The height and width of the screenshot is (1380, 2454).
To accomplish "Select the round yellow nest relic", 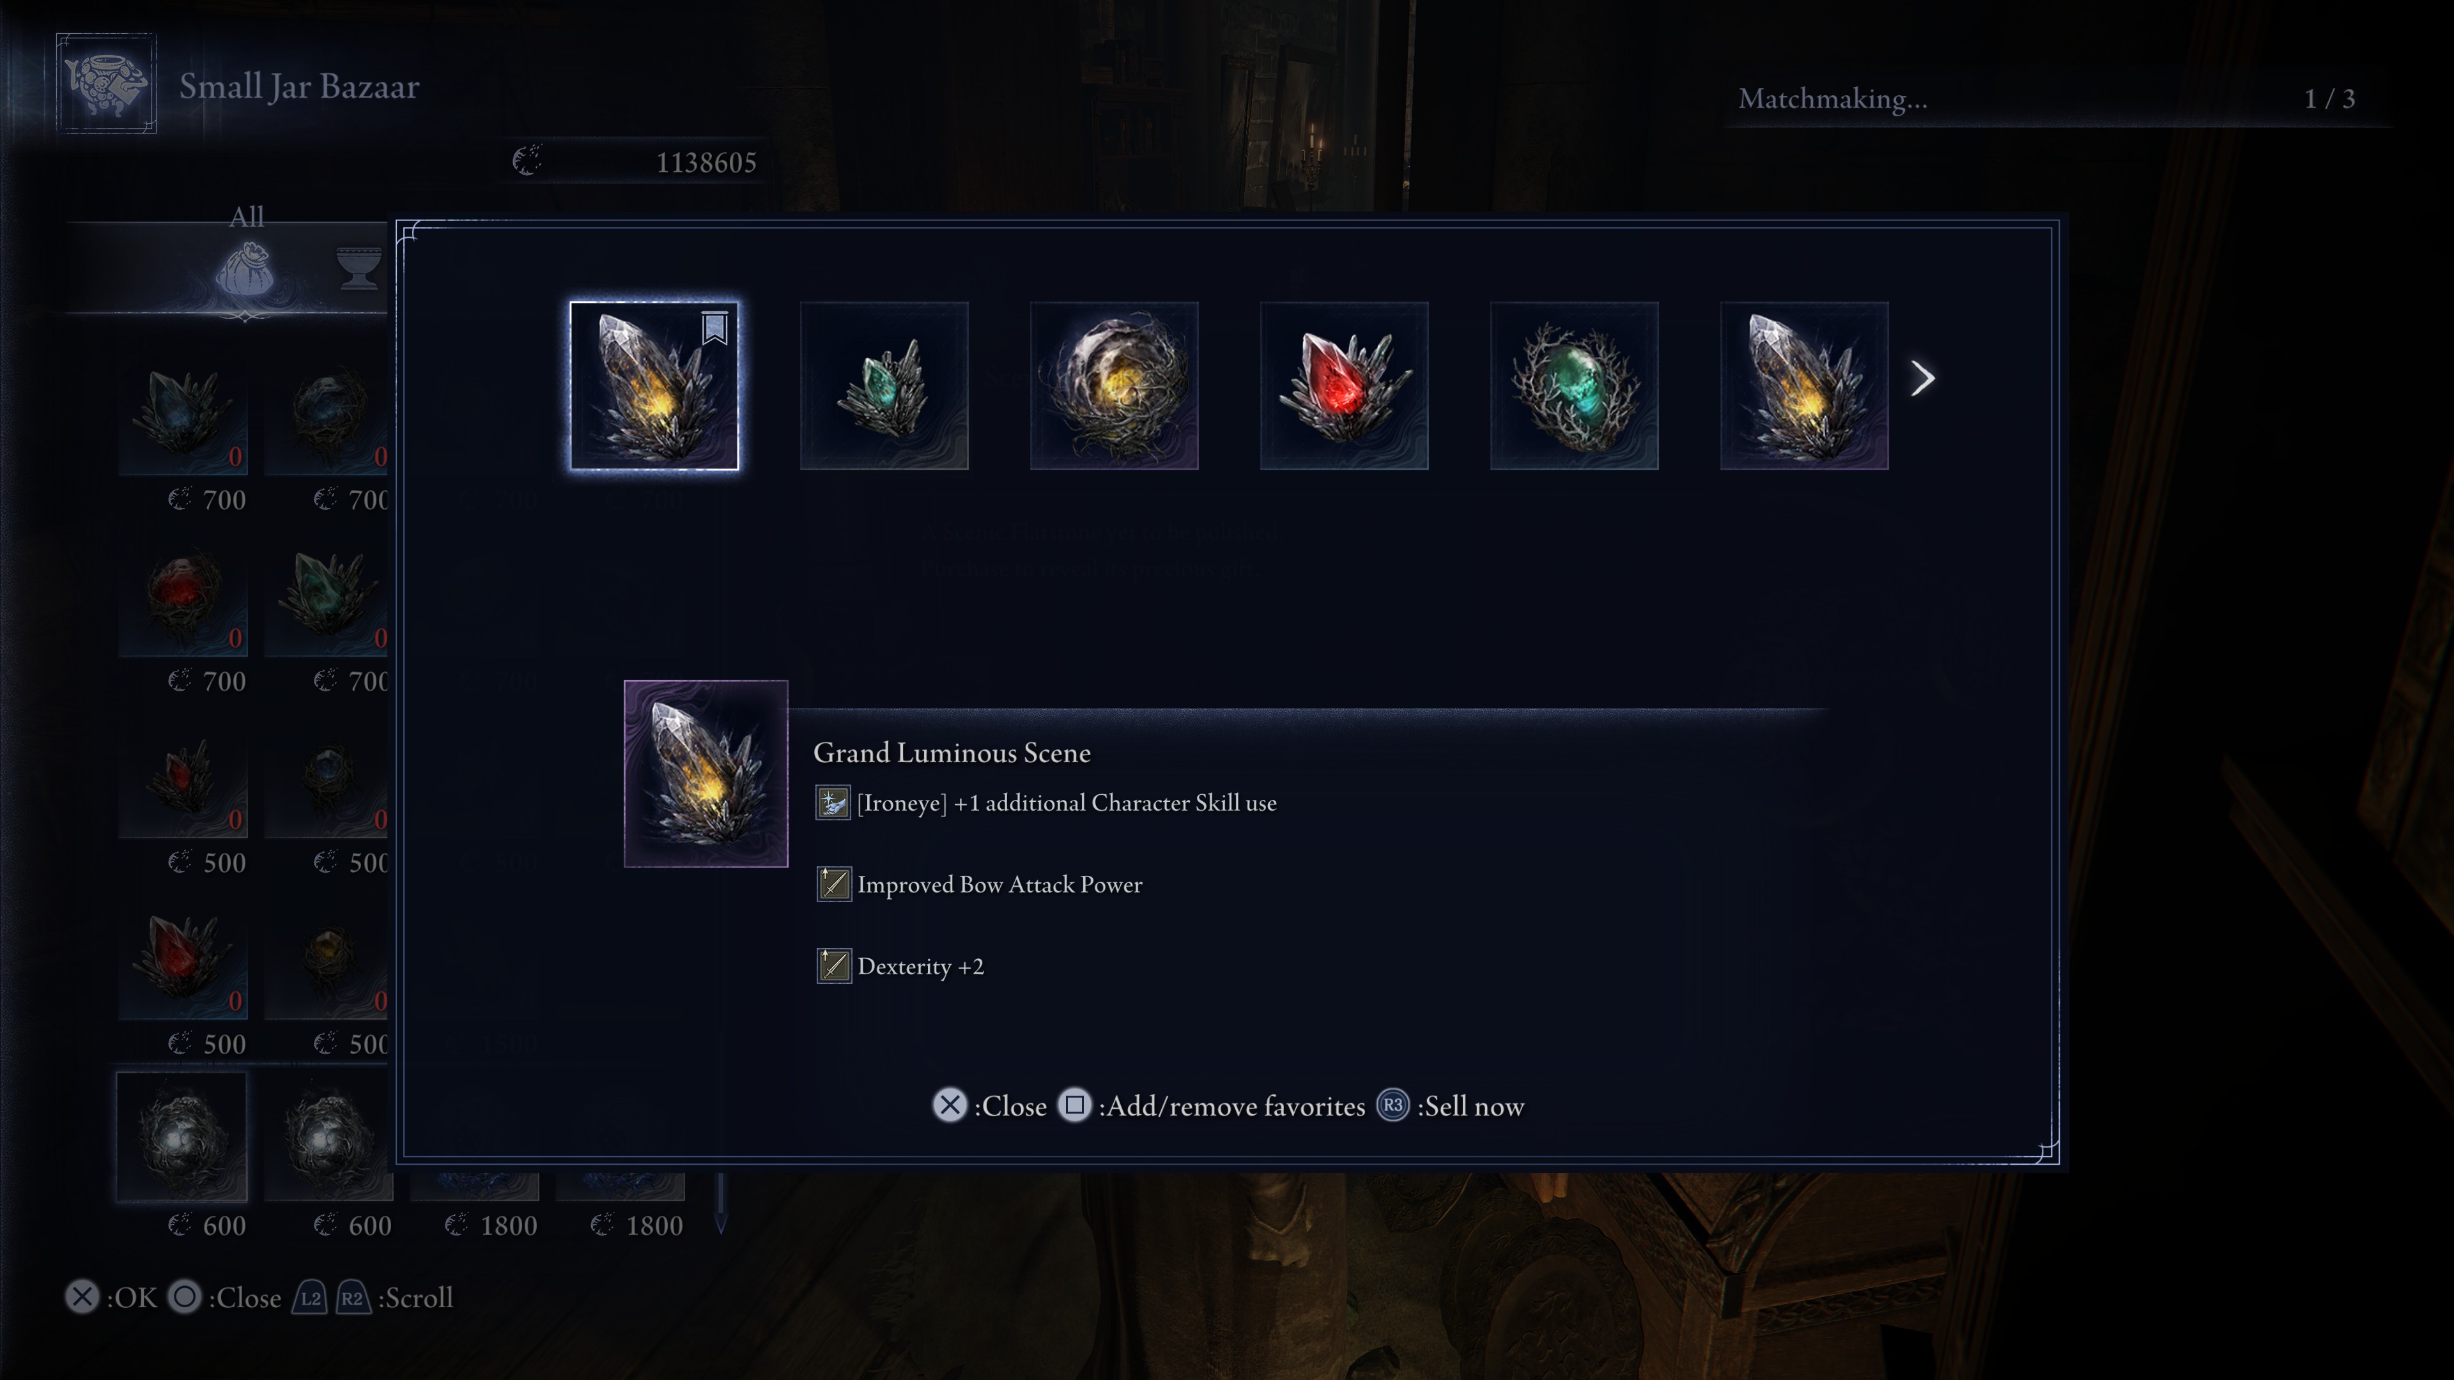I will (1114, 386).
